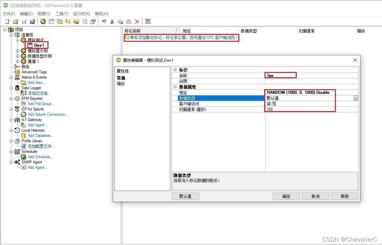Open the 视图(V) menu

click(44, 14)
